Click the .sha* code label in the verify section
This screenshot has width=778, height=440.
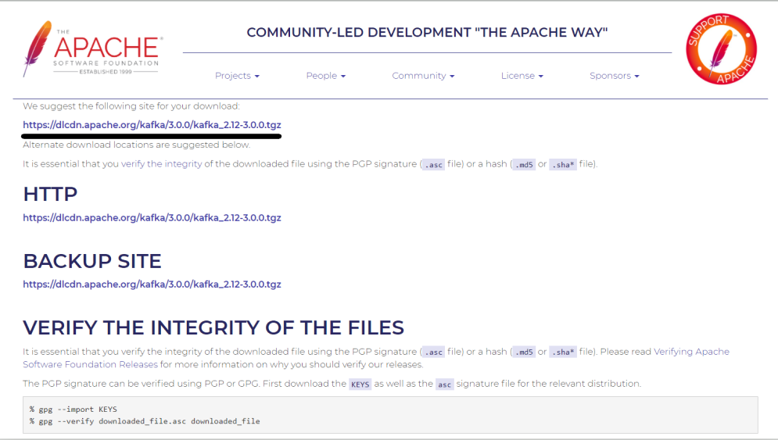click(x=563, y=352)
